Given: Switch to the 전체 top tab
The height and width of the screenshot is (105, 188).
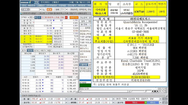Looking at the screenshot, I should [x=37, y=2].
